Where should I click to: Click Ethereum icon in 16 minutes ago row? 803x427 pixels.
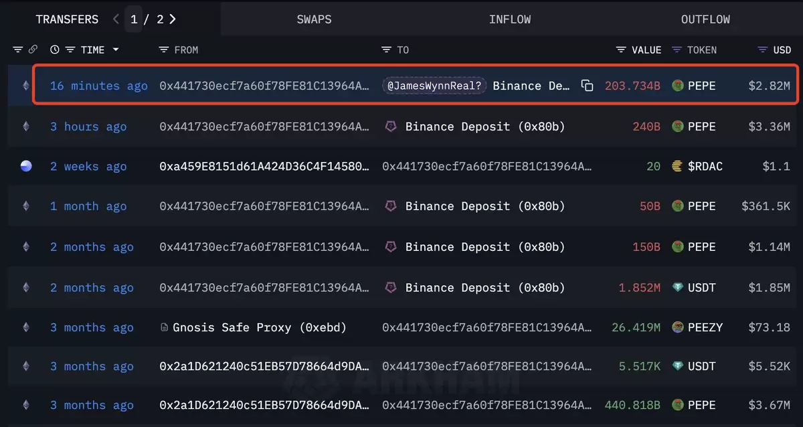pyautogui.click(x=26, y=86)
